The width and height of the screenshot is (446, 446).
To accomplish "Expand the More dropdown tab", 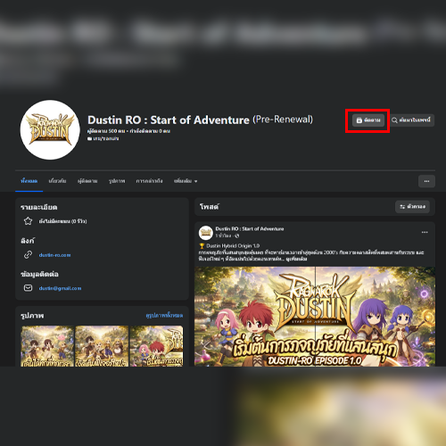I will [x=186, y=181].
